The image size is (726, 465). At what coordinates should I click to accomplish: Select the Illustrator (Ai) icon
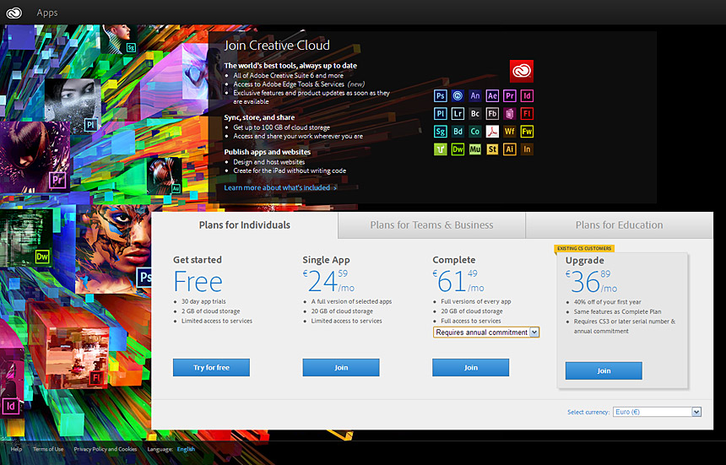[510, 149]
